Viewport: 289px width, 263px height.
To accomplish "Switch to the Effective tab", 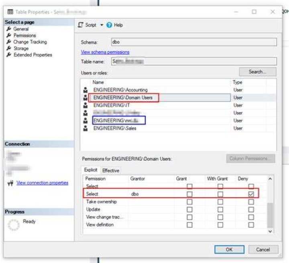I will point(111,170).
